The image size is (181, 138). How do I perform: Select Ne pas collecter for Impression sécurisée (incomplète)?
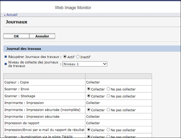point(108,110)
